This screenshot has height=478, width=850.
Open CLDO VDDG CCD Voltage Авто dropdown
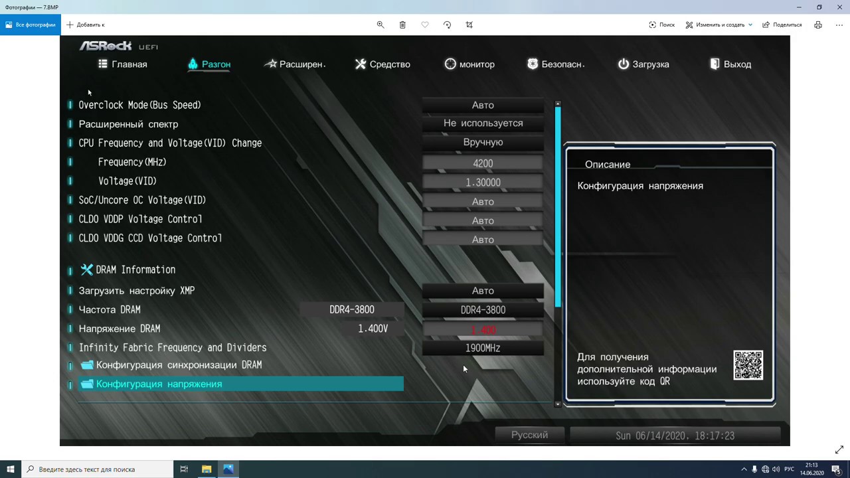[483, 240]
